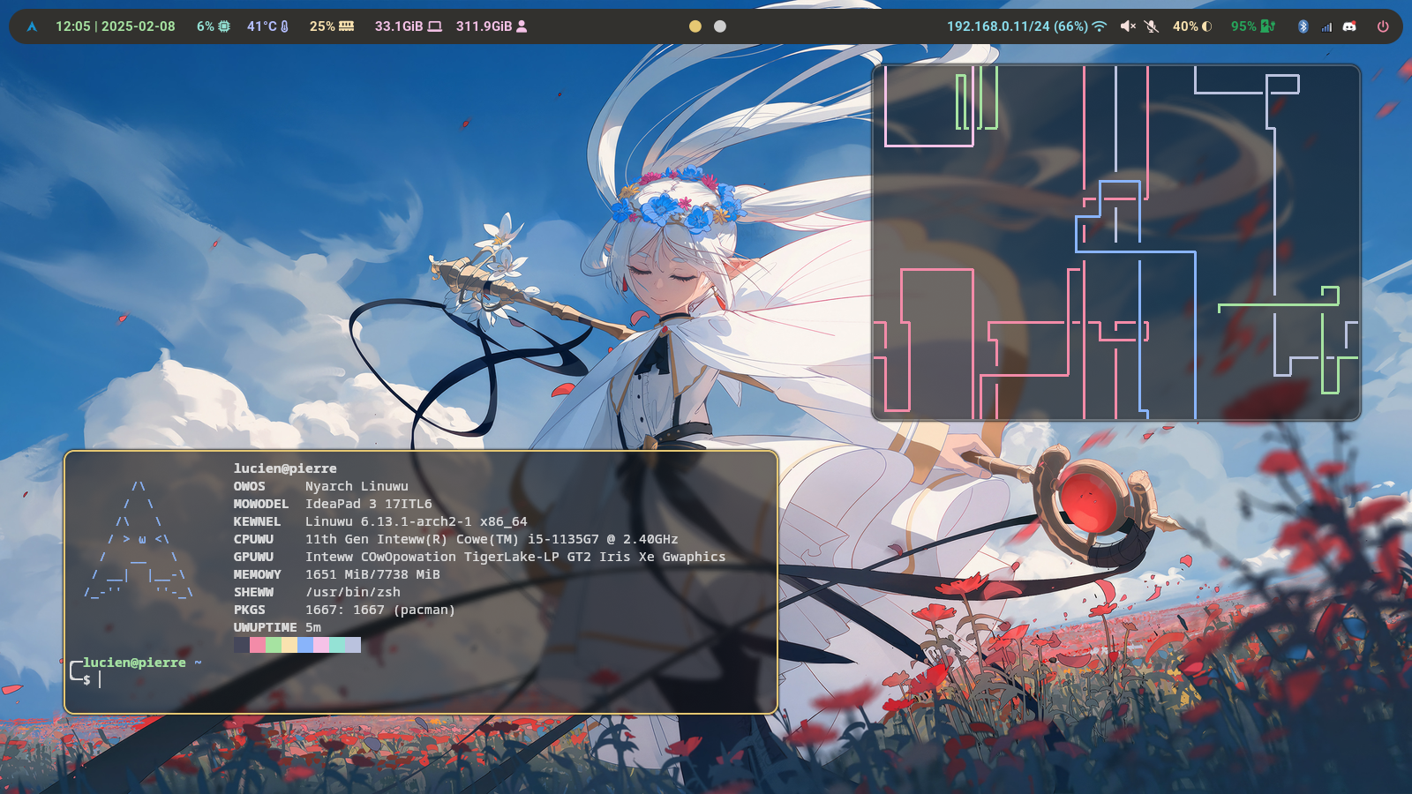The height and width of the screenshot is (794, 1412).
Task: Switch to the white second workspace dot
Action: tap(720, 26)
